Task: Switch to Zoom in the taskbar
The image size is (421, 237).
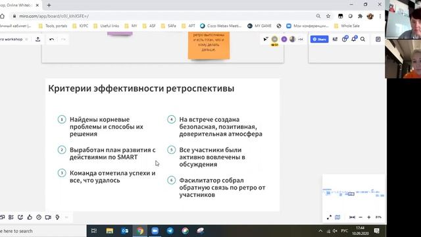Action: click(155, 231)
